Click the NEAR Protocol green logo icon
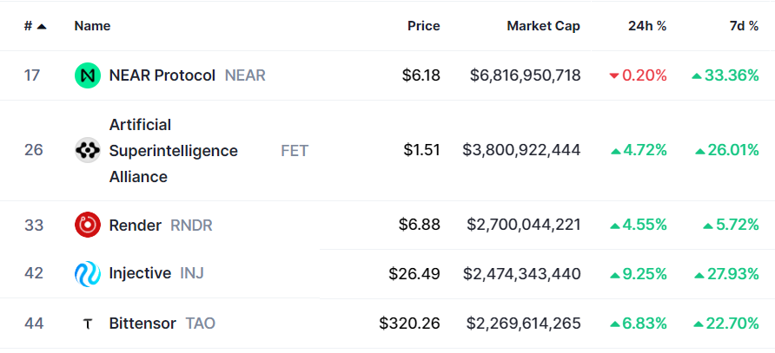This screenshot has height=353, width=775. 88,75
